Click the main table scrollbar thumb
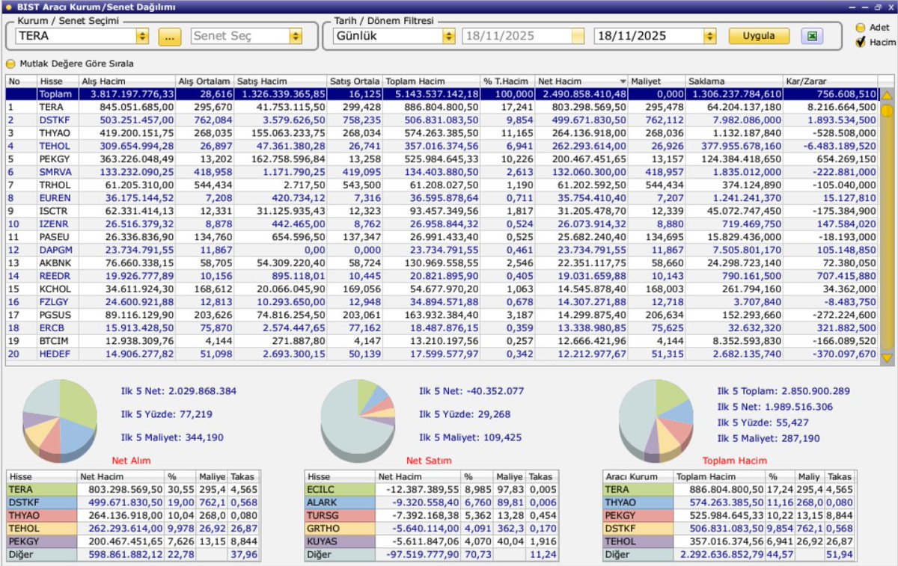The width and height of the screenshot is (898, 566). pyautogui.click(x=887, y=111)
